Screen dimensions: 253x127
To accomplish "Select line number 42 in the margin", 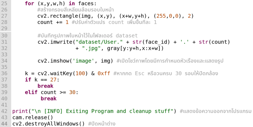I will [x=4, y=111].
